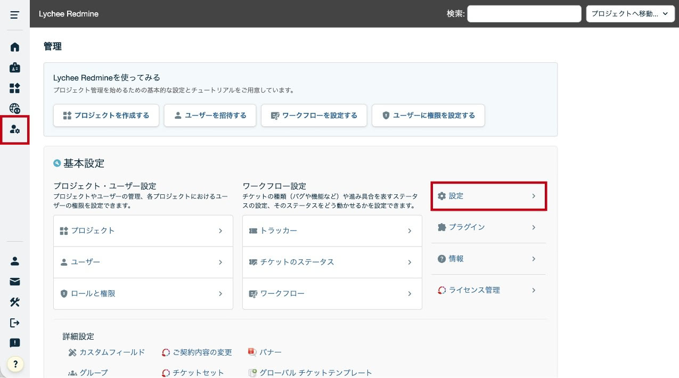Image resolution: width=679 pixels, height=378 pixels.
Task: Click chevron on the ライセンス管理 row
Action: coord(534,290)
